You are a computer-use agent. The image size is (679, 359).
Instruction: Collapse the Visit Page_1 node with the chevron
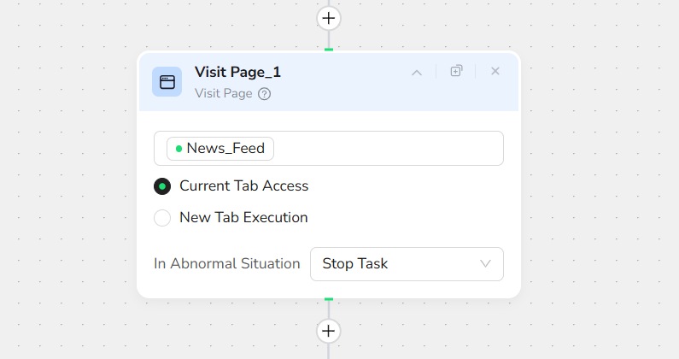coord(417,72)
